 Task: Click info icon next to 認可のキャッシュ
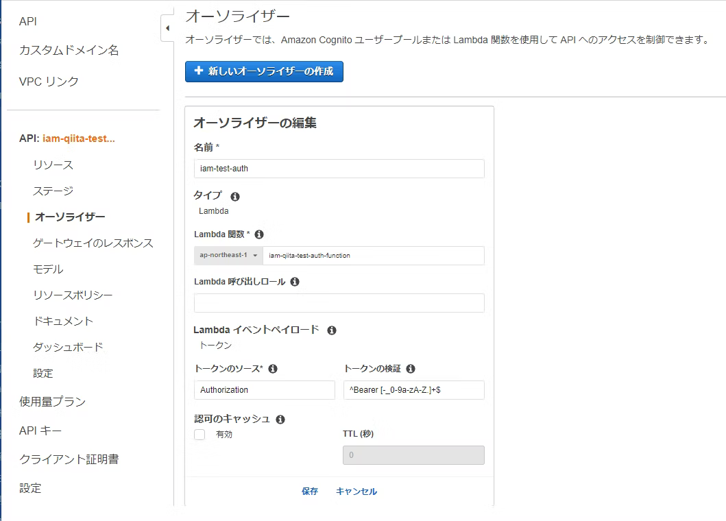tap(280, 420)
